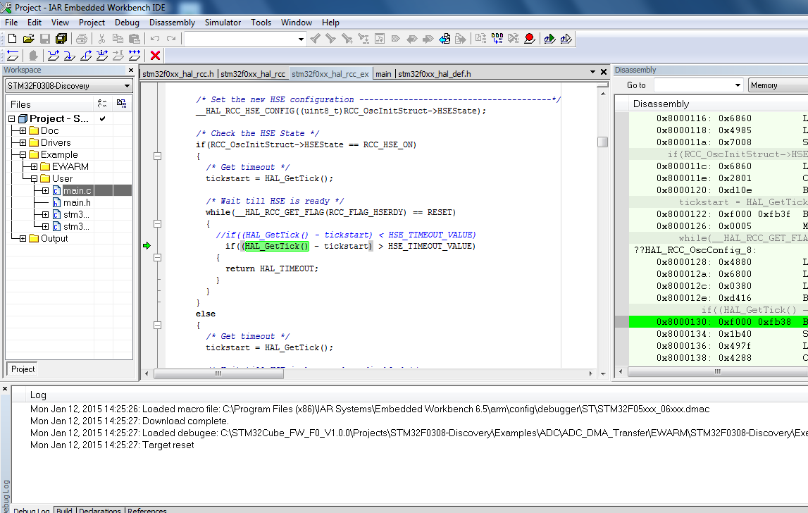Click the Undo arrow icon
Viewport: 808px width, 513px height.
click(154, 39)
